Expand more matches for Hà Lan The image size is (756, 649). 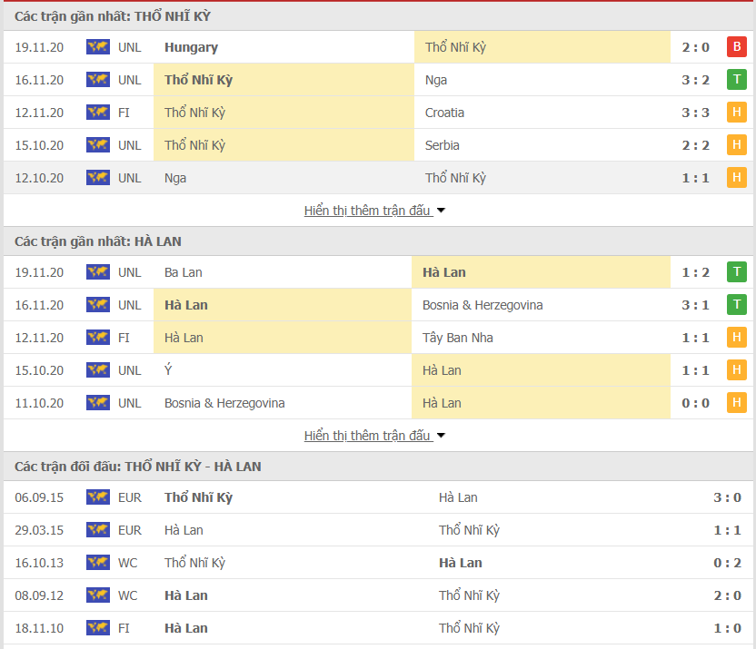tap(367, 436)
